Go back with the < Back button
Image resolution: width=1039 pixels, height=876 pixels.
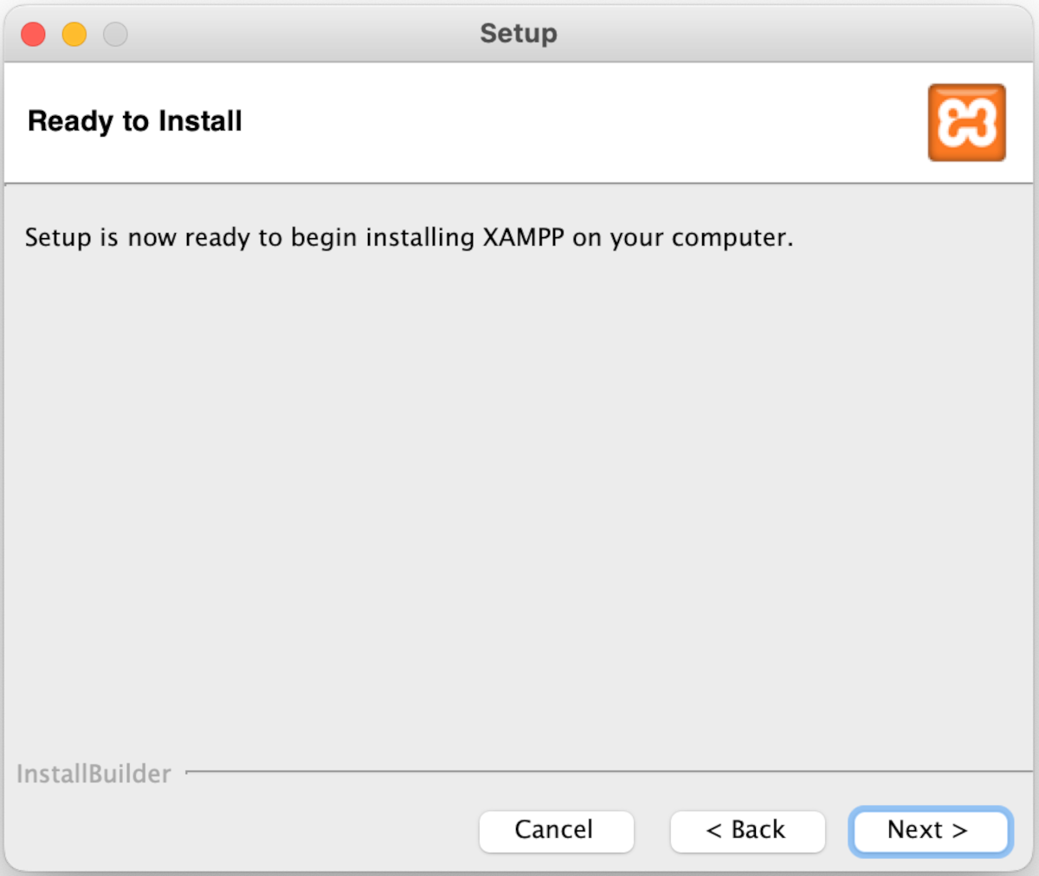click(746, 831)
